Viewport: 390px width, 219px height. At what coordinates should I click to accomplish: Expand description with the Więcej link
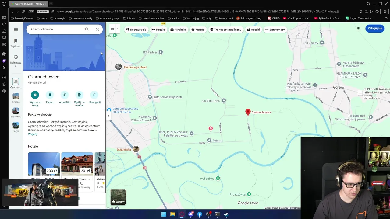point(33,134)
